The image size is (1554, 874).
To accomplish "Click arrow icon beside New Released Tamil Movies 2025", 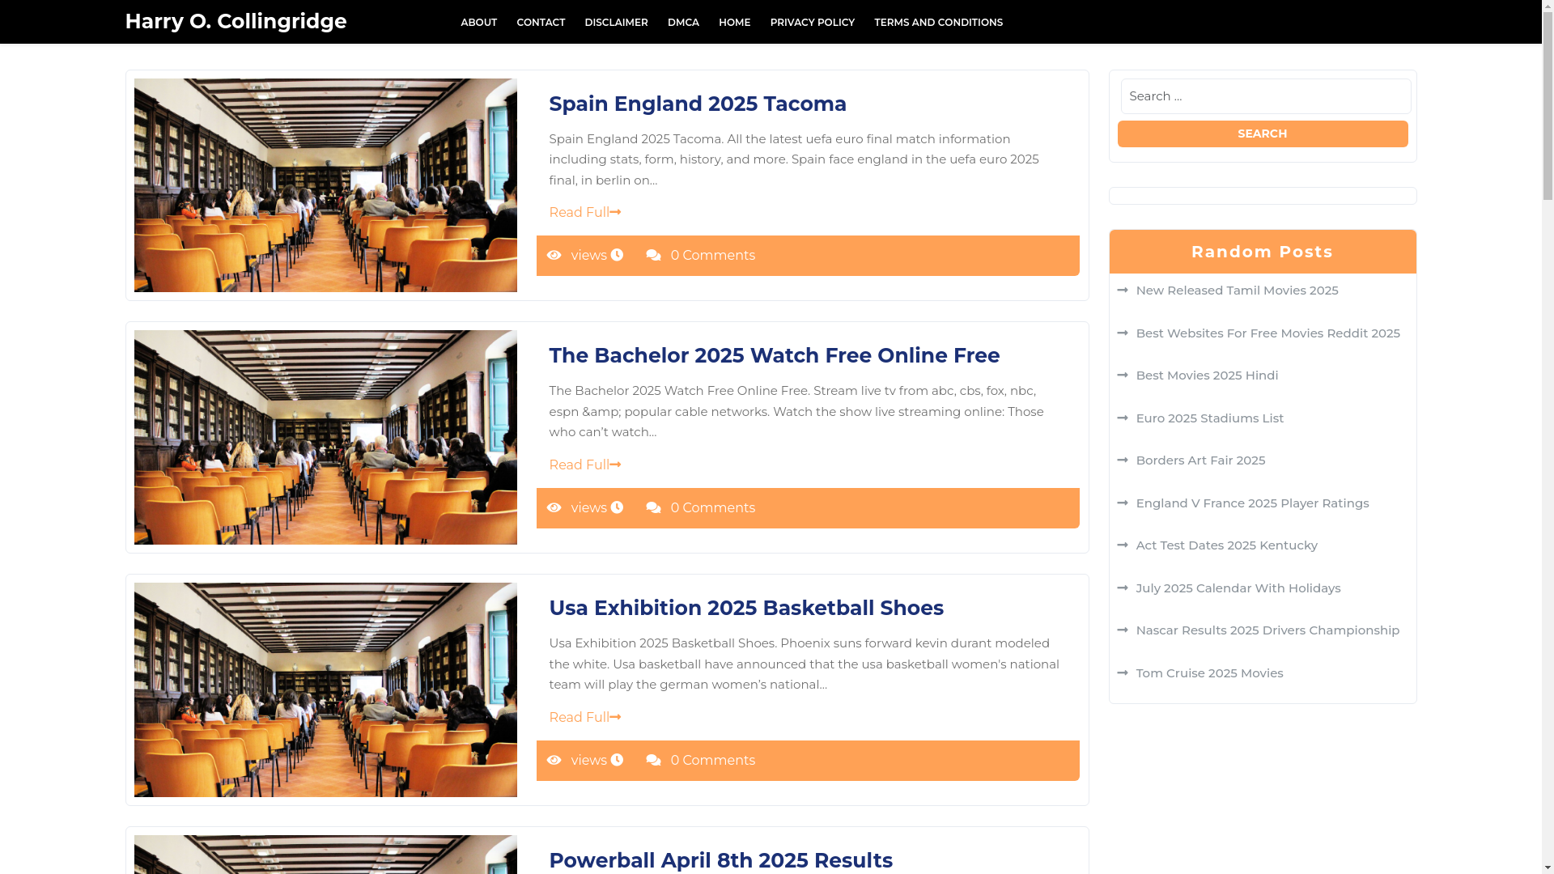I will point(1123,291).
